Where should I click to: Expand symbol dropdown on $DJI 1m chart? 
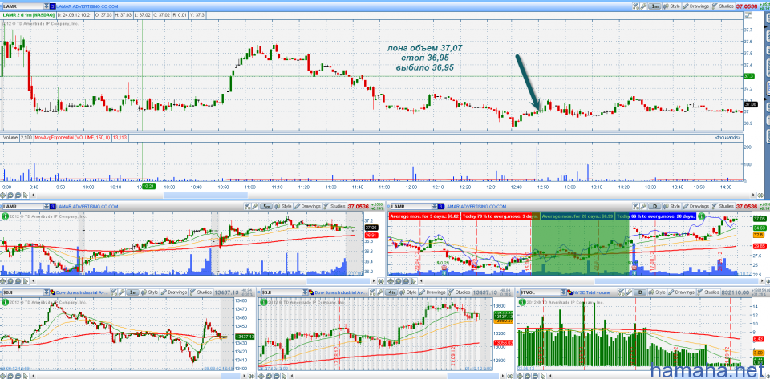(47, 292)
